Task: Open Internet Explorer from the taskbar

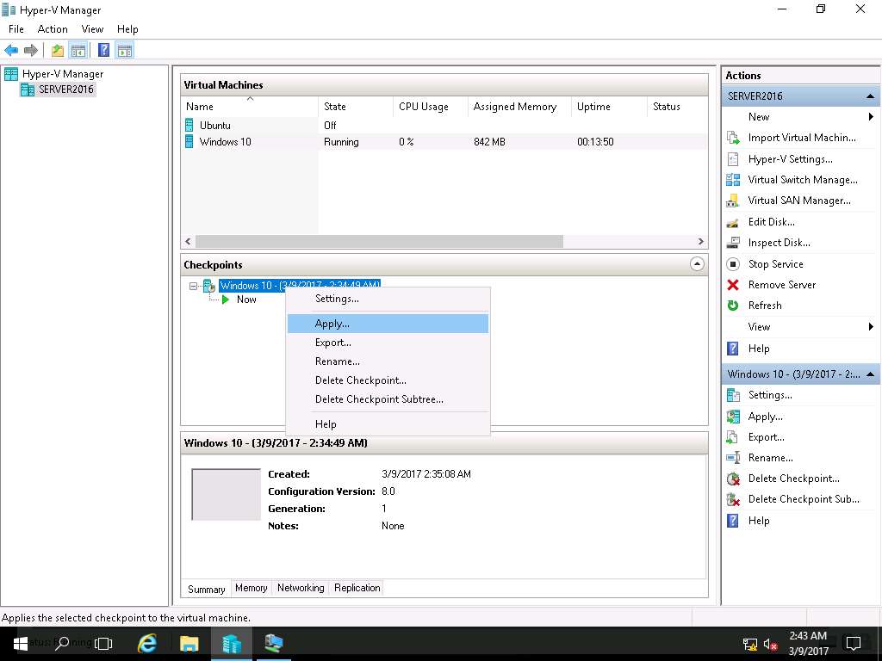Action: pyautogui.click(x=146, y=644)
